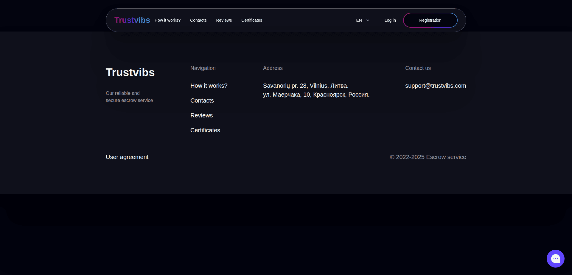
Task: Open the Contacts page from the navbar
Action: (x=198, y=20)
